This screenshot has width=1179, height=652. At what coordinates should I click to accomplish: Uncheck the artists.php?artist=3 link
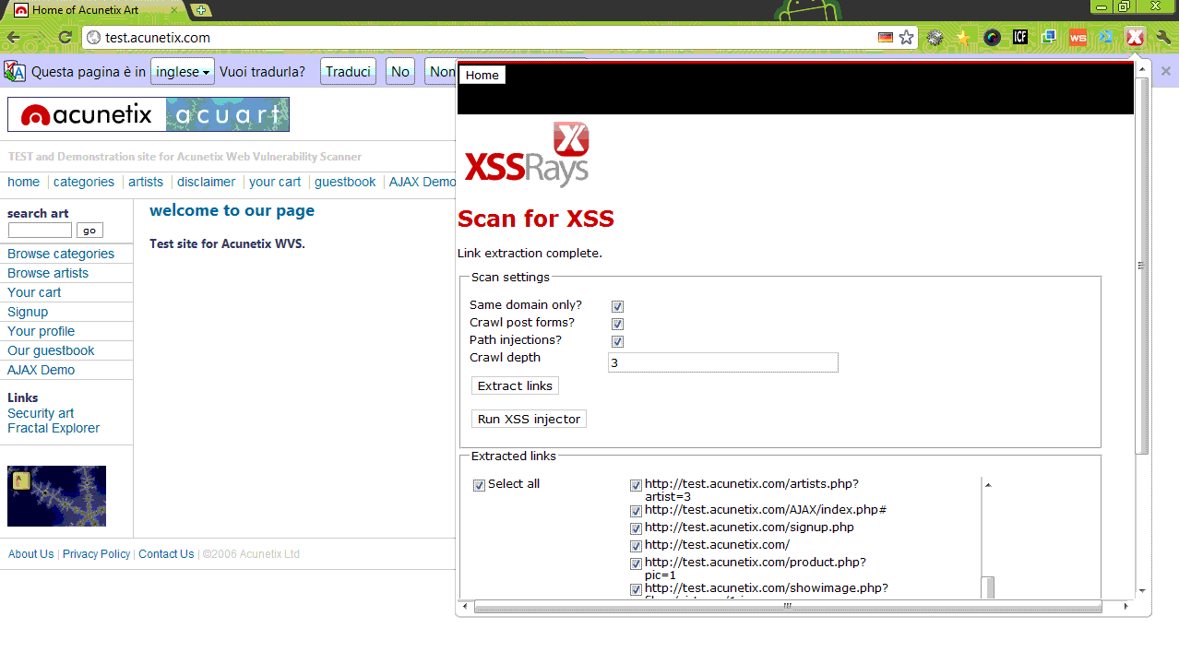636,485
